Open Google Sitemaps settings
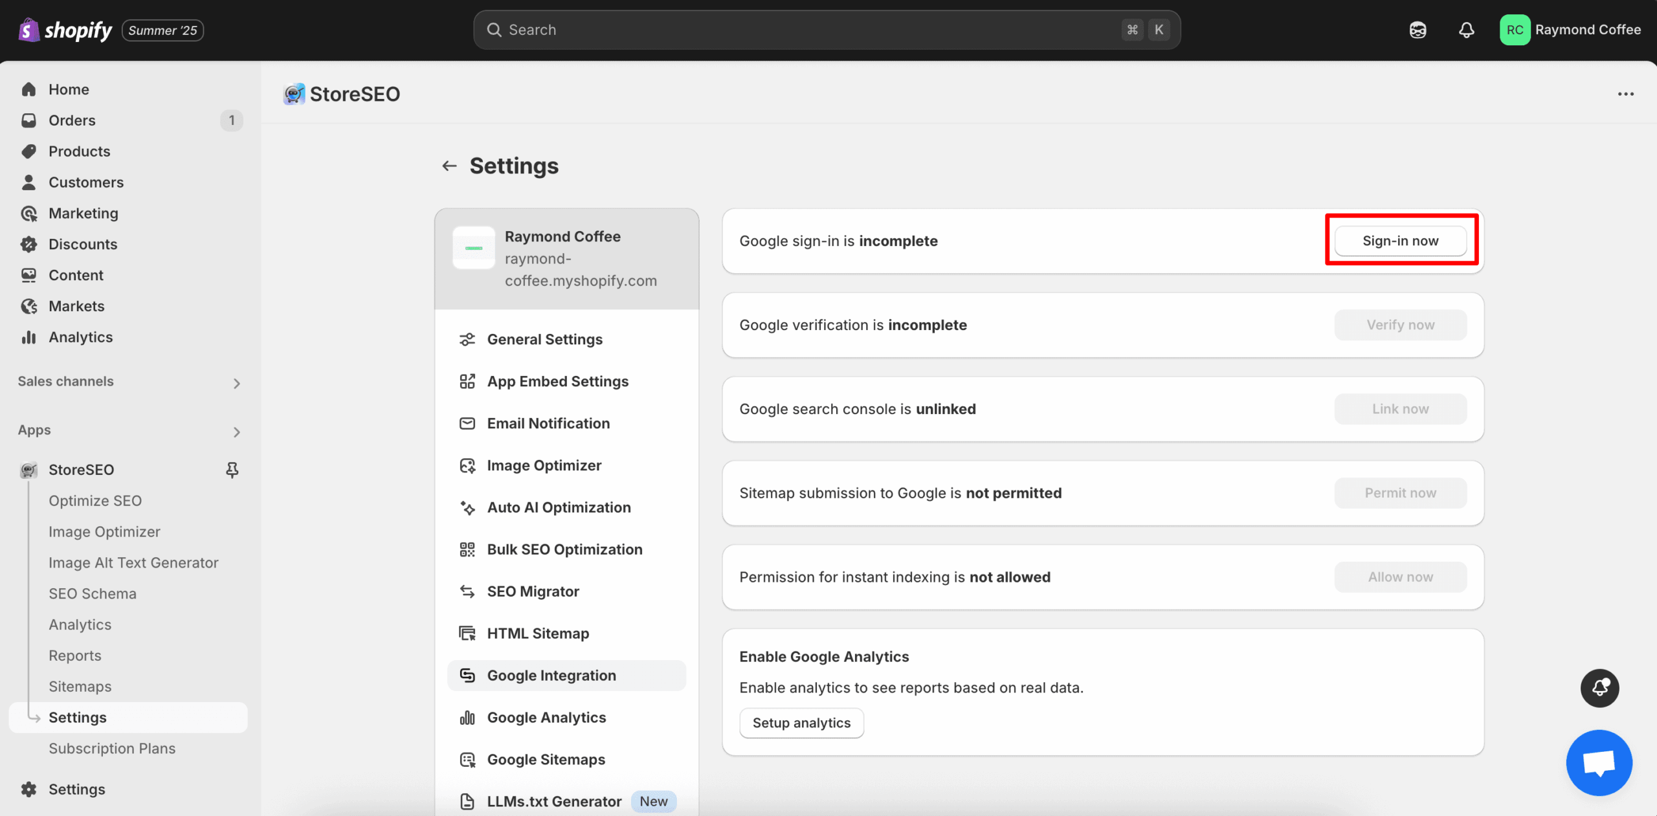The width and height of the screenshot is (1657, 816). [566, 760]
